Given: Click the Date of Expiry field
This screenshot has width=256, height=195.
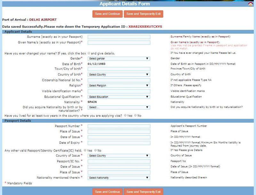Looking at the screenshot, I should (x=119, y=143).
